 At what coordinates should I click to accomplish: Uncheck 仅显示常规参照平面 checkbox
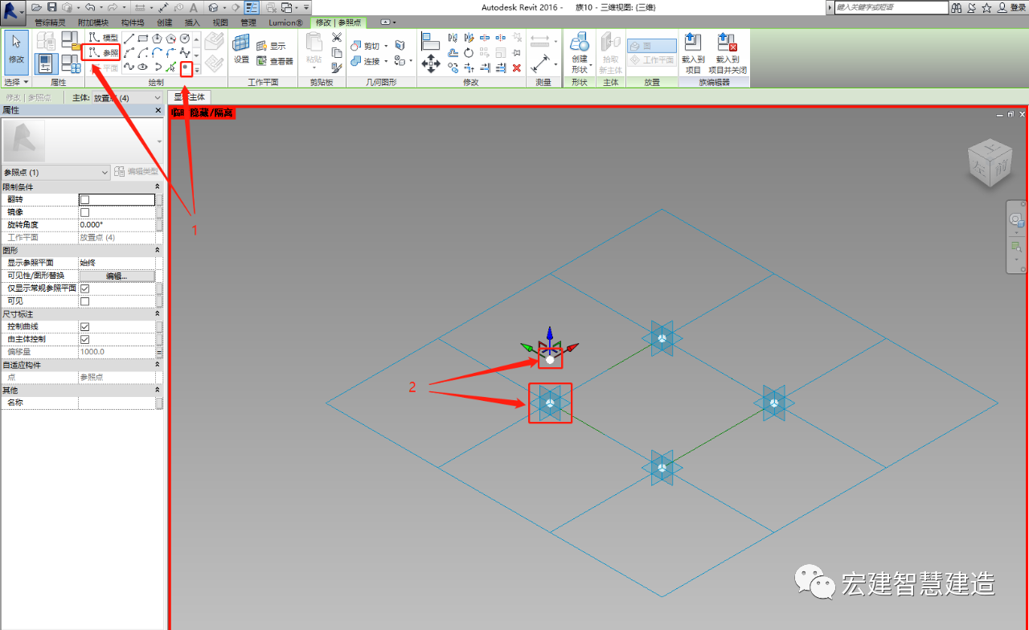85,288
